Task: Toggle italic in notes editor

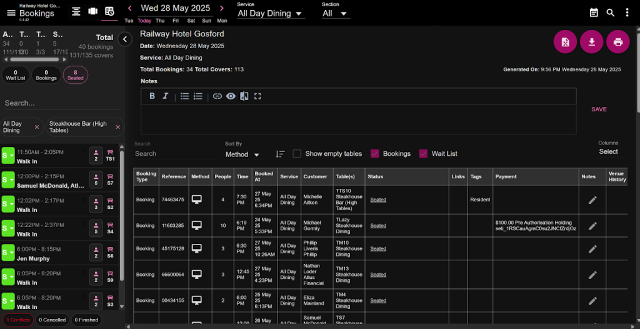Action: pyautogui.click(x=165, y=96)
